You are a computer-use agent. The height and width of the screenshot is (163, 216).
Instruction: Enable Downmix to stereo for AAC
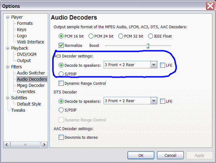tap(61, 137)
